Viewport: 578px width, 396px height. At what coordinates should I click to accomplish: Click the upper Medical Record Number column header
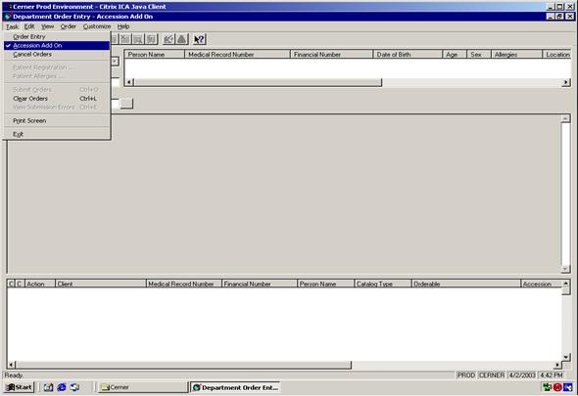[237, 55]
